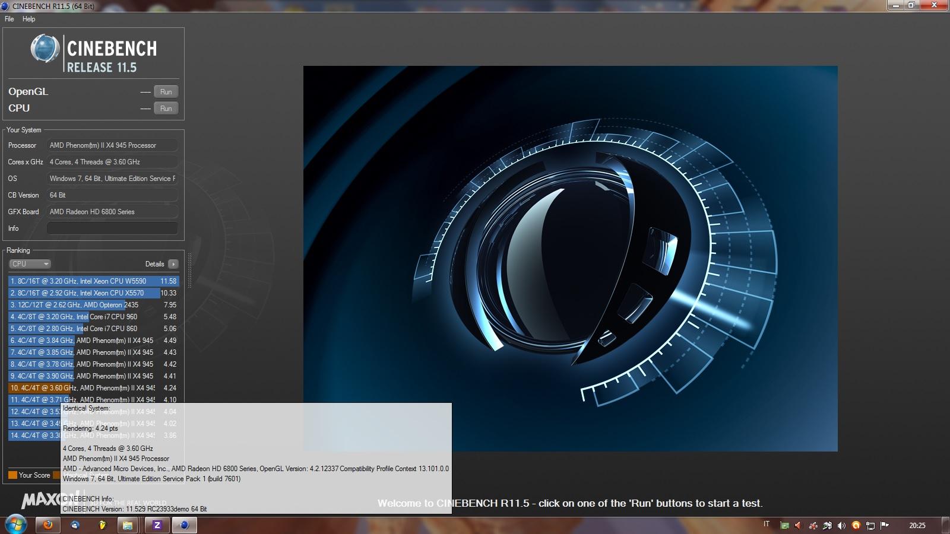Select ranking row 1 Intel Xeon CPU W5590
The height and width of the screenshot is (534, 950).
click(94, 281)
